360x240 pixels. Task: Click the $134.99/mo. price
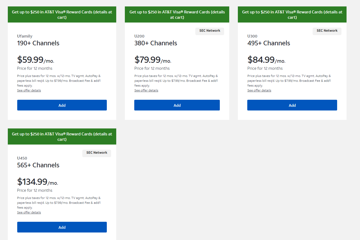pos(38,182)
